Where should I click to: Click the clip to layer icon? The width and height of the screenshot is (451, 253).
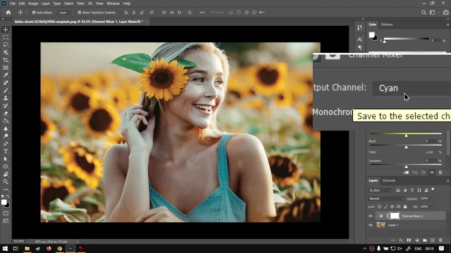click(406, 173)
